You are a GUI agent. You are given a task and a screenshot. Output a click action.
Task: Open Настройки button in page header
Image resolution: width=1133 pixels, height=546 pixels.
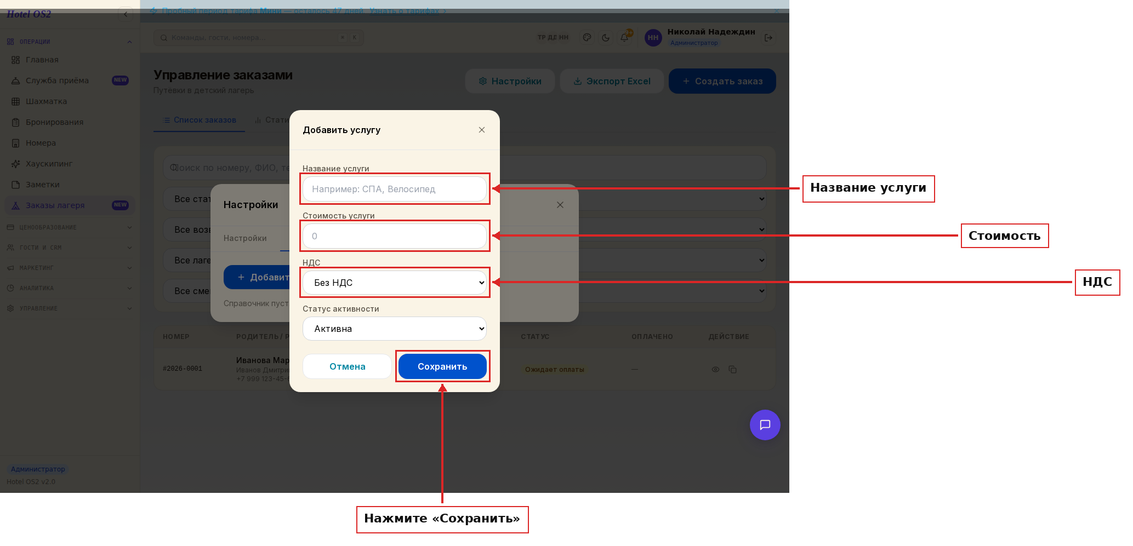[x=510, y=81]
